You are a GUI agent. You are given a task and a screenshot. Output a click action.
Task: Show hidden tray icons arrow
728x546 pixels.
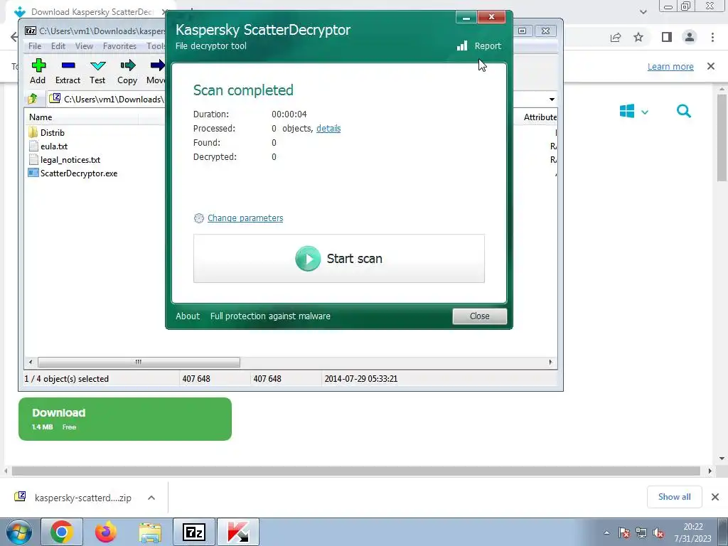(606, 532)
